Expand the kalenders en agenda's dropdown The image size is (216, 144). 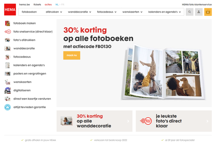[165, 12]
